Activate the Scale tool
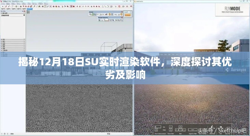Screen dimensions: 250x136 point(31,6)
